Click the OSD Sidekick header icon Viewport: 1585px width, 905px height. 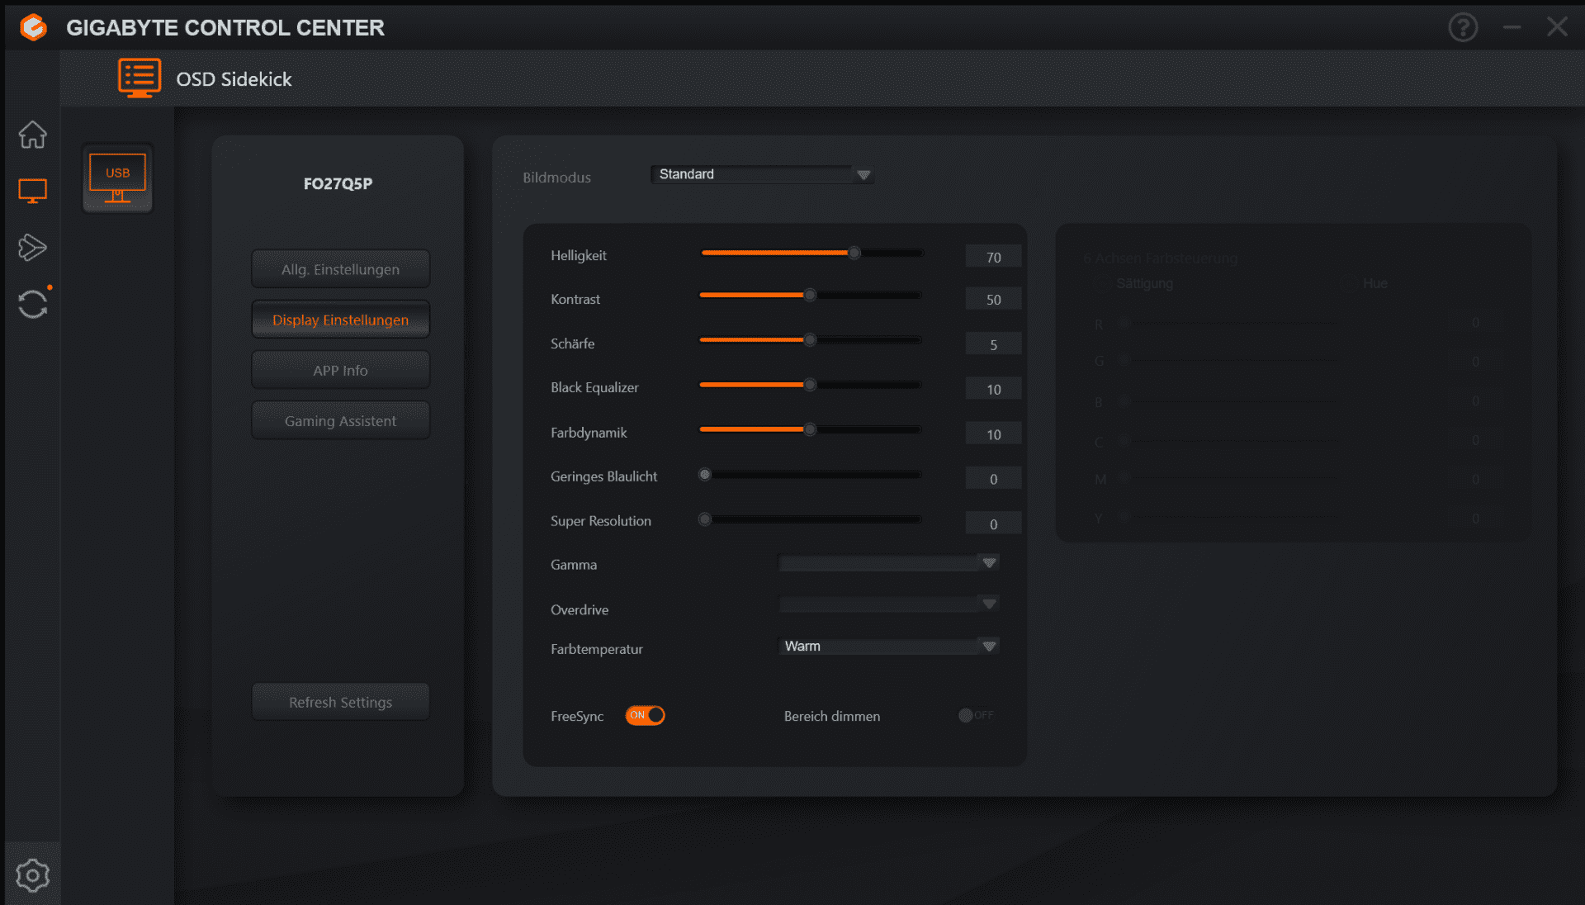[139, 78]
